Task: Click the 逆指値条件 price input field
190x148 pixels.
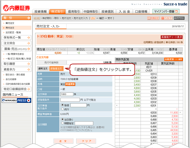Action: click(x=70, y=100)
